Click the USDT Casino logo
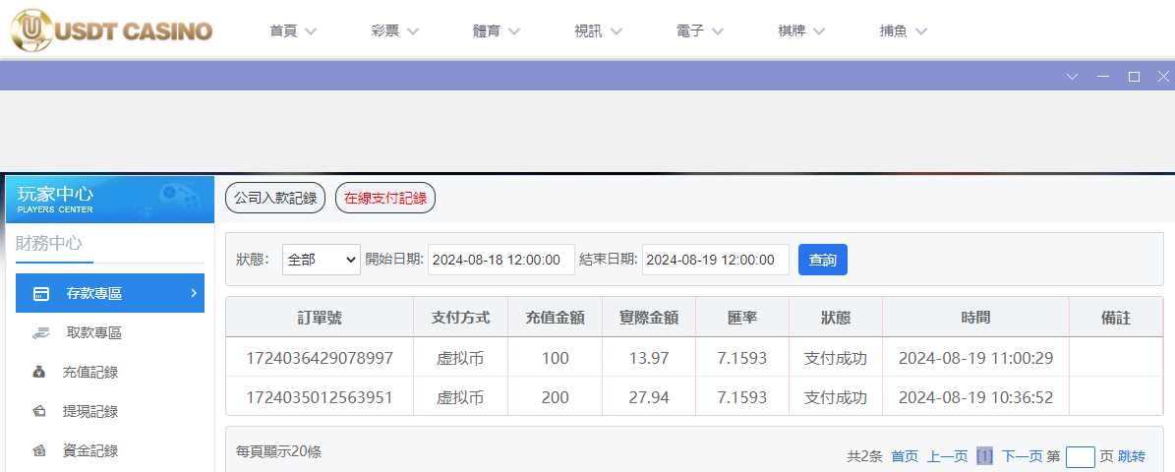1175x472 pixels. coord(111,30)
